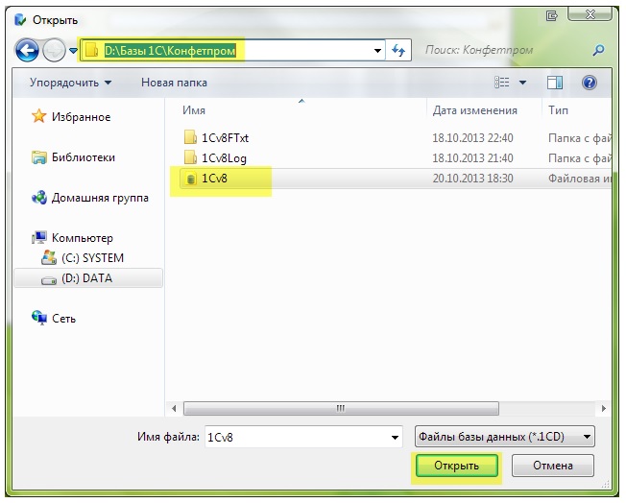Refresh the folder with the arrows button

click(398, 50)
